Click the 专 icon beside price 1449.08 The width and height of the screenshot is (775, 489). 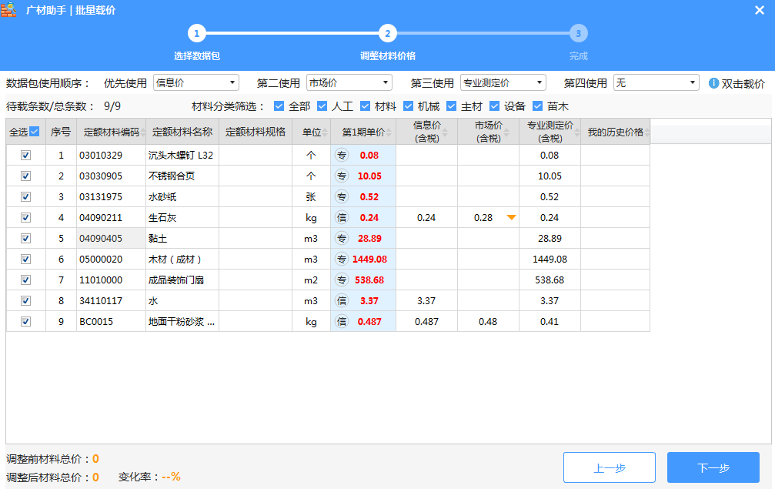(342, 260)
